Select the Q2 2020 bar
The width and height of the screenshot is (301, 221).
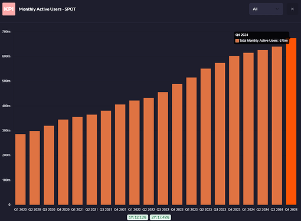[x=35, y=168]
